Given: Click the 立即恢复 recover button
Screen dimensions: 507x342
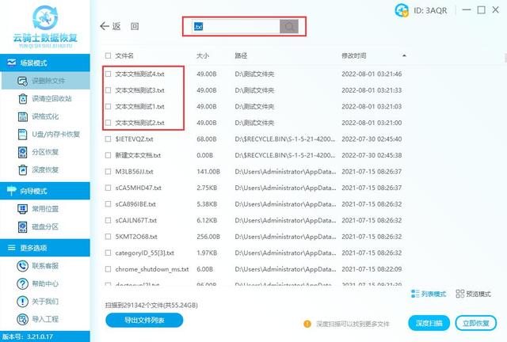Looking at the screenshot, I should point(475,323).
